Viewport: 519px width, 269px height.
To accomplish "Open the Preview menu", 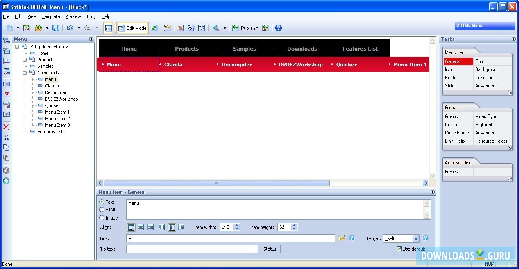I will pos(73,16).
